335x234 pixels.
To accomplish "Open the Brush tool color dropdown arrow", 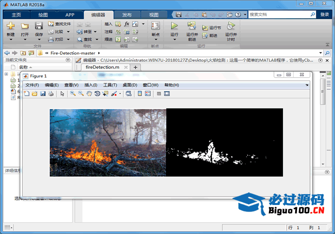I will [119, 94].
